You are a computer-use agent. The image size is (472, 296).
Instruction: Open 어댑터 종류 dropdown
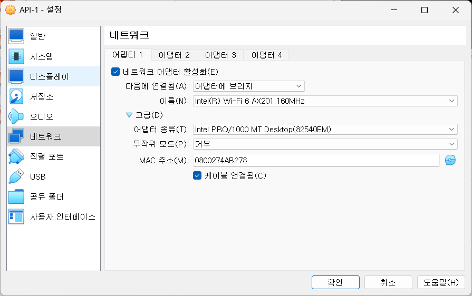click(x=325, y=130)
